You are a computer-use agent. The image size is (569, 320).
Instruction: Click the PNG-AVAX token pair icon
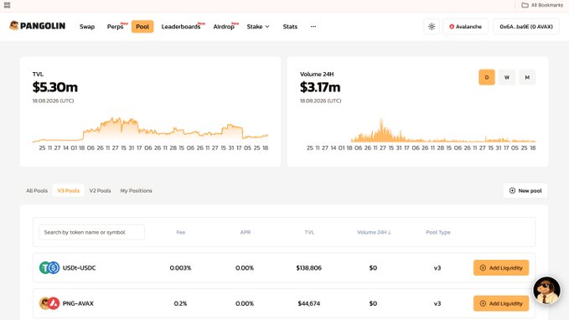pyautogui.click(x=49, y=303)
